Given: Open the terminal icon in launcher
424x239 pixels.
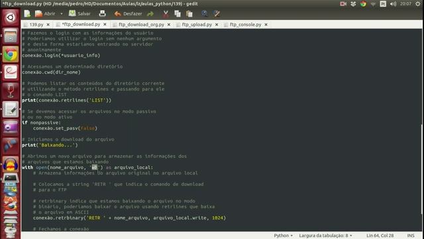Looking at the screenshot, I should pos(11,179).
